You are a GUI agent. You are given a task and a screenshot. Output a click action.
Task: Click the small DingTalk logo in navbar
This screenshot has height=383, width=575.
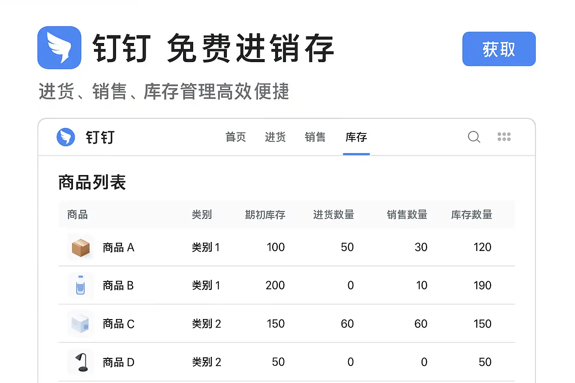pos(66,137)
